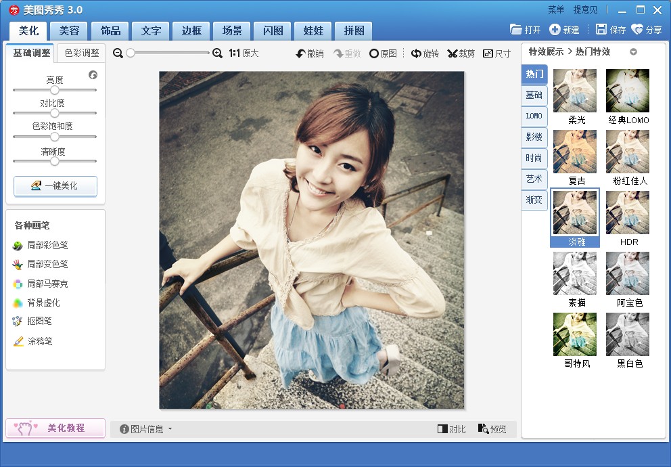Click the 新建 new icon
Image resolution: width=671 pixels, height=467 pixels.
555,29
